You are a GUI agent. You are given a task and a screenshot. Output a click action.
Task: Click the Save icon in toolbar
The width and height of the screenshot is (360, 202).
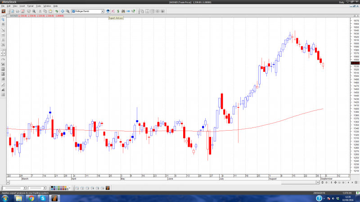click(x=22, y=11)
